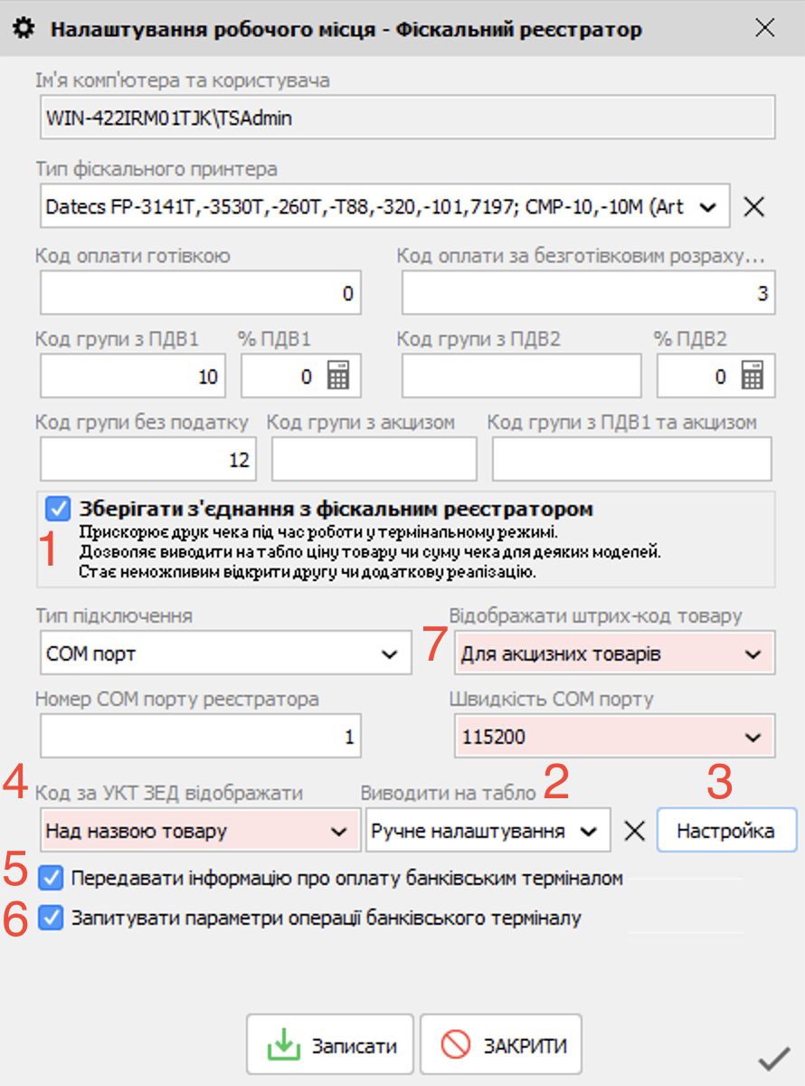
Task: Clear the Виводити на табло selection X
Action: pos(635,831)
